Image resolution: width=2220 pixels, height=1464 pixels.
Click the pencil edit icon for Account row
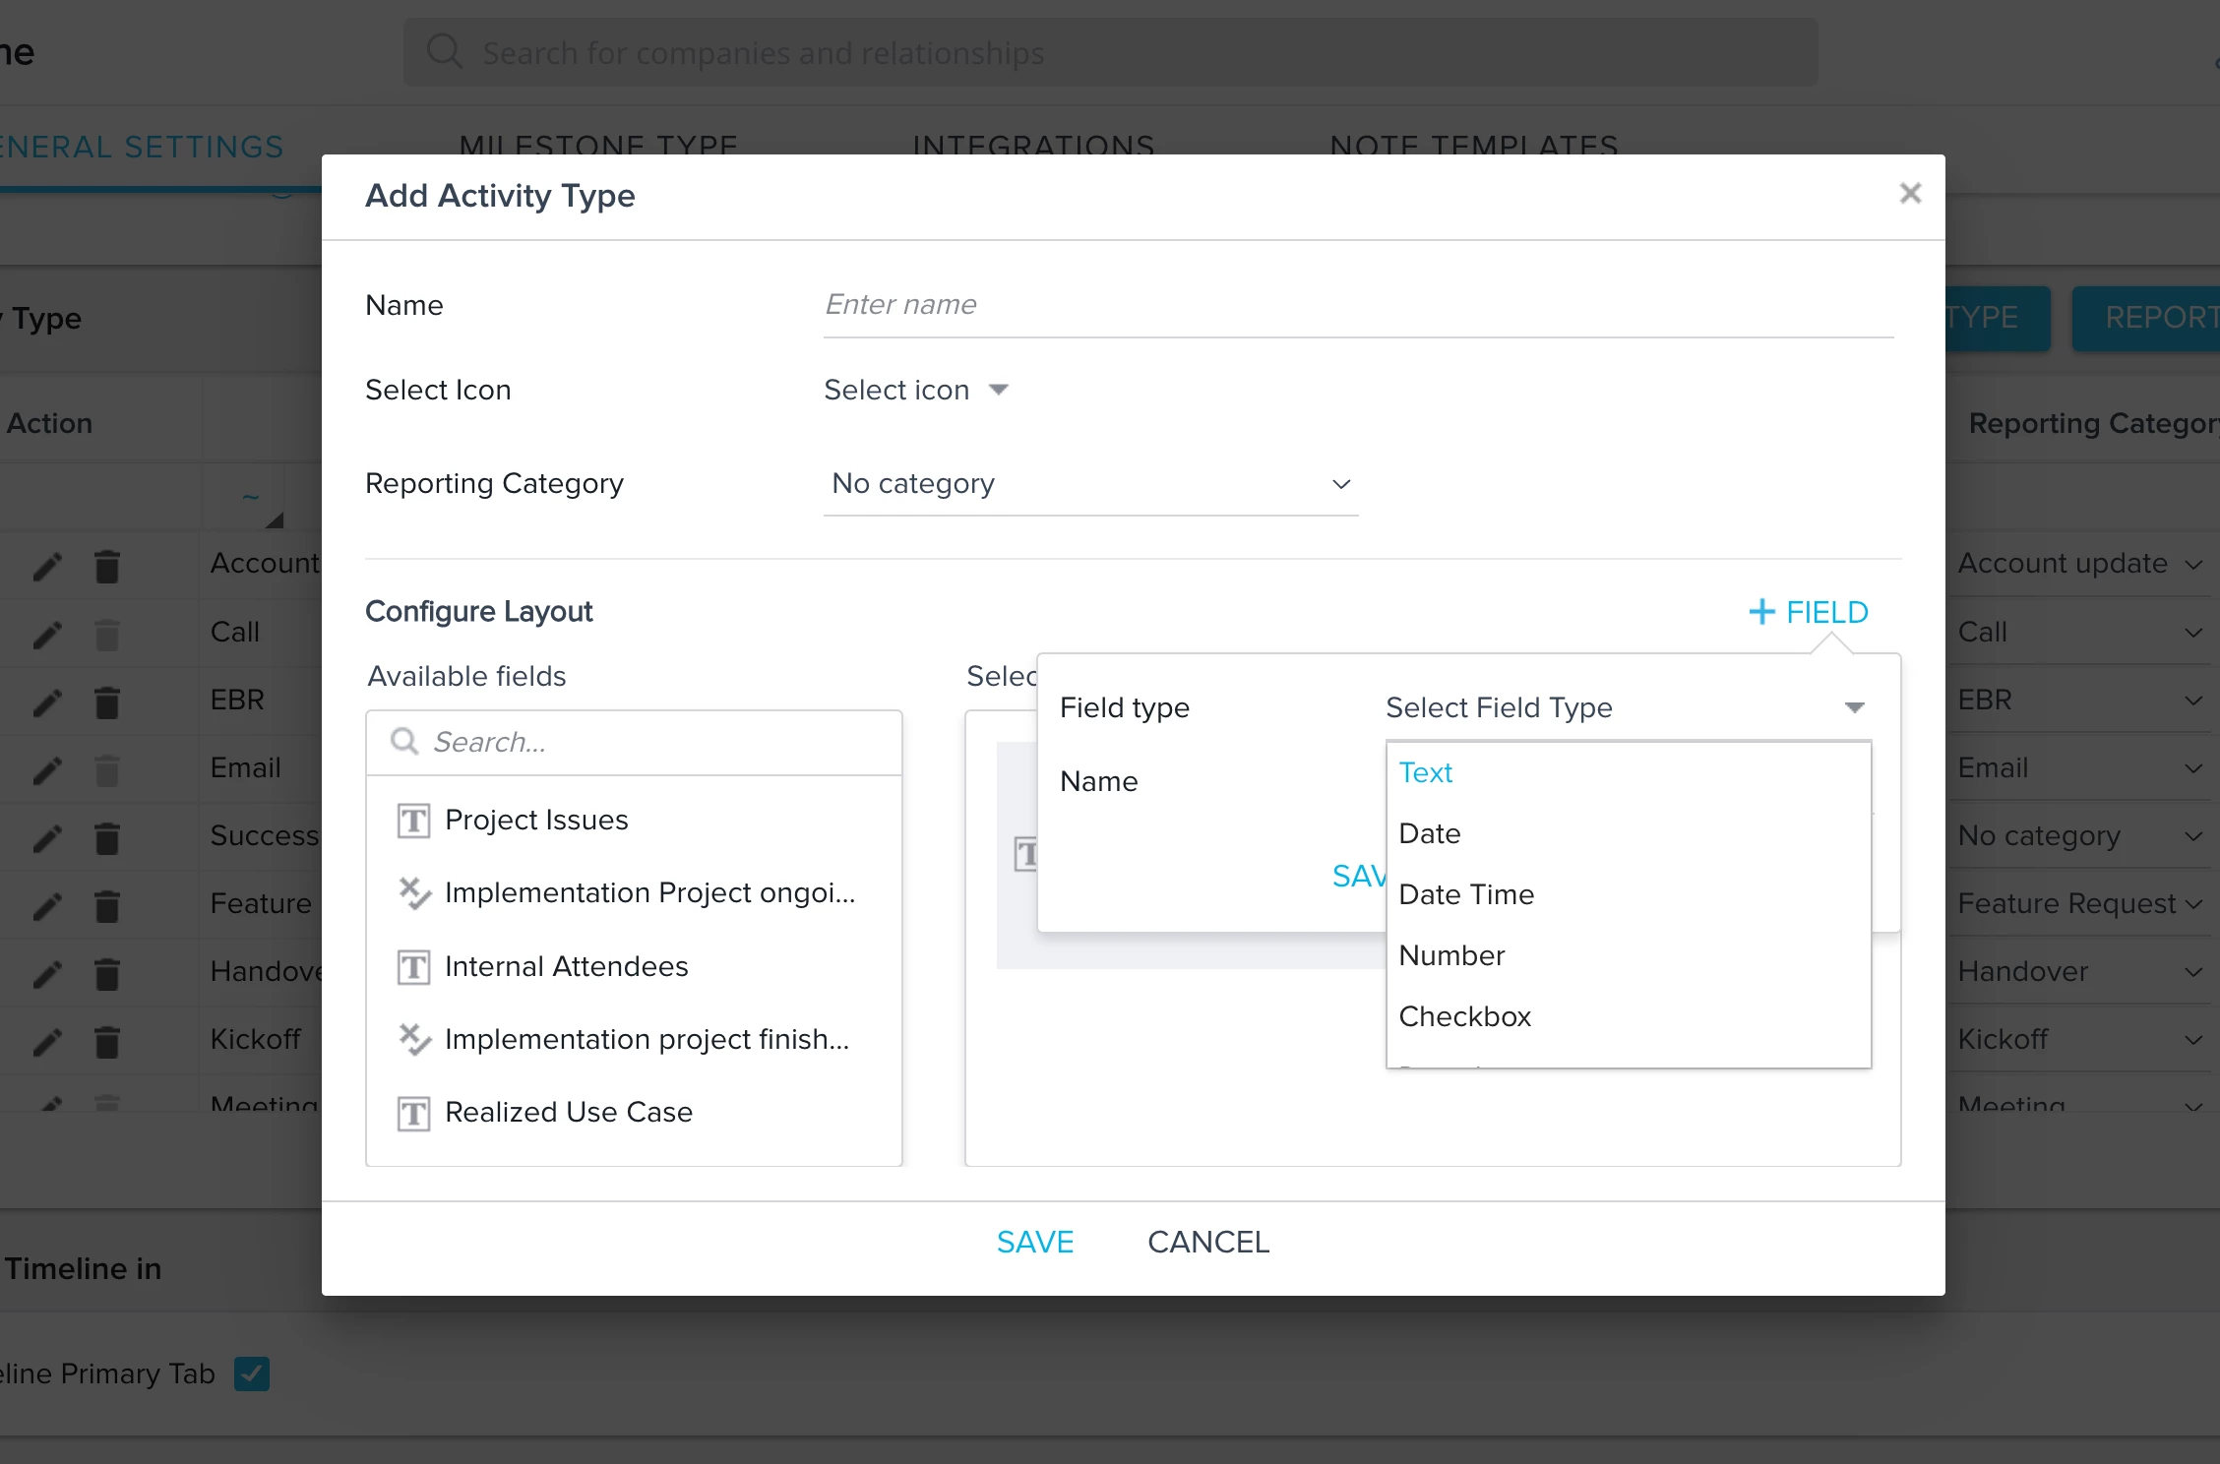tap(47, 566)
